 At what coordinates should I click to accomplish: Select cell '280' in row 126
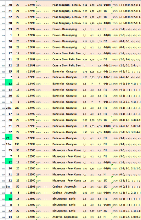tap(17, 108)
